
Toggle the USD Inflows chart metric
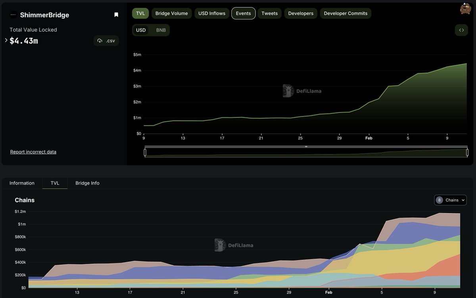212,13
